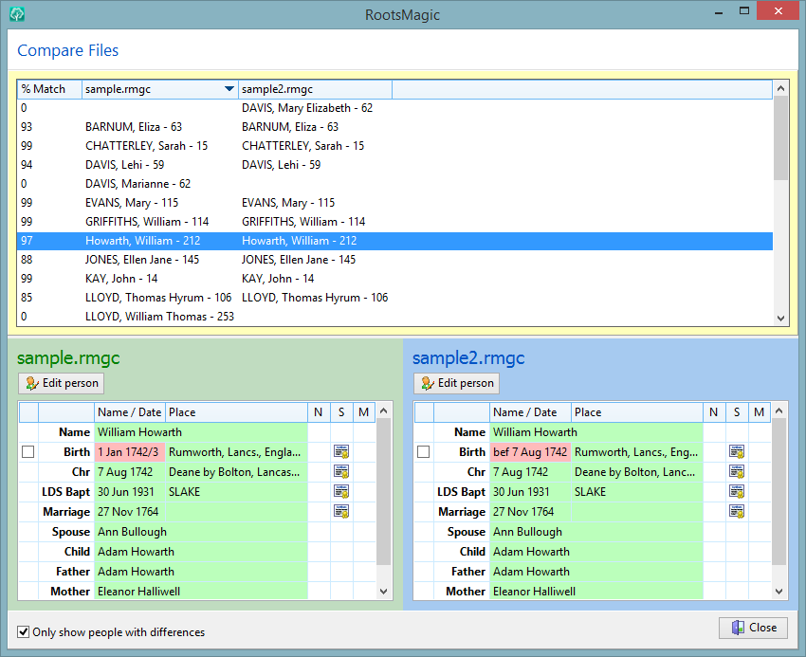Close the Compare Files dialog

pyautogui.click(x=753, y=628)
